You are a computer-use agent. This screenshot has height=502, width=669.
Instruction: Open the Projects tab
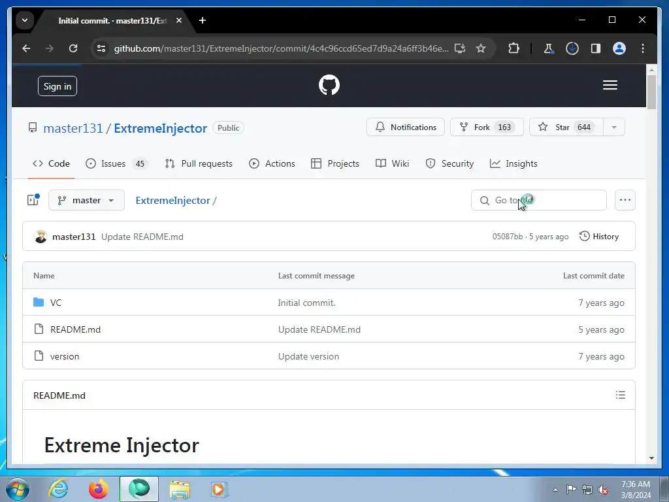coord(335,163)
